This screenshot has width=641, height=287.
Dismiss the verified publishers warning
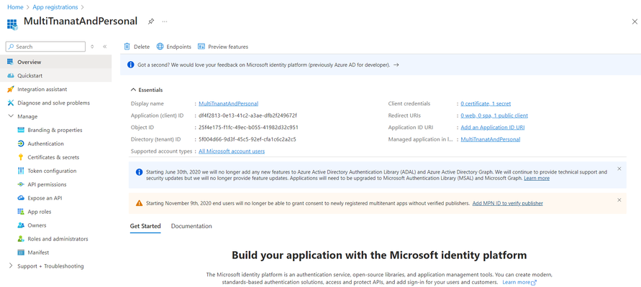click(x=619, y=199)
